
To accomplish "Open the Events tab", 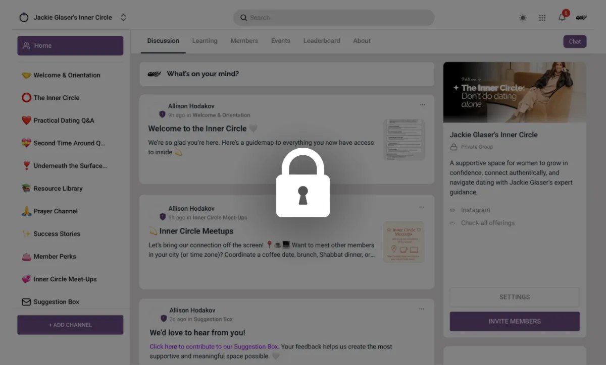I will coord(281,41).
